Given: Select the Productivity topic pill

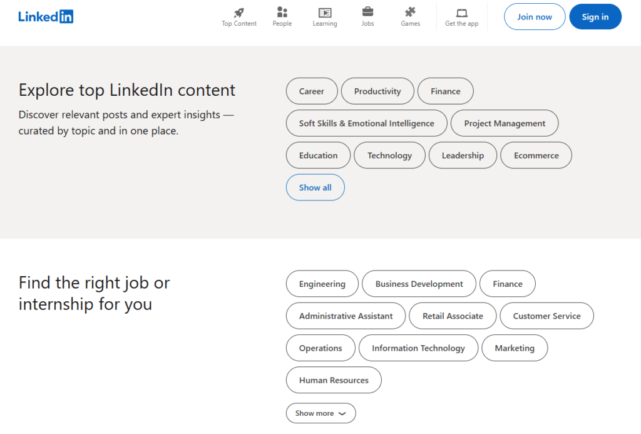Looking at the screenshot, I should [377, 91].
